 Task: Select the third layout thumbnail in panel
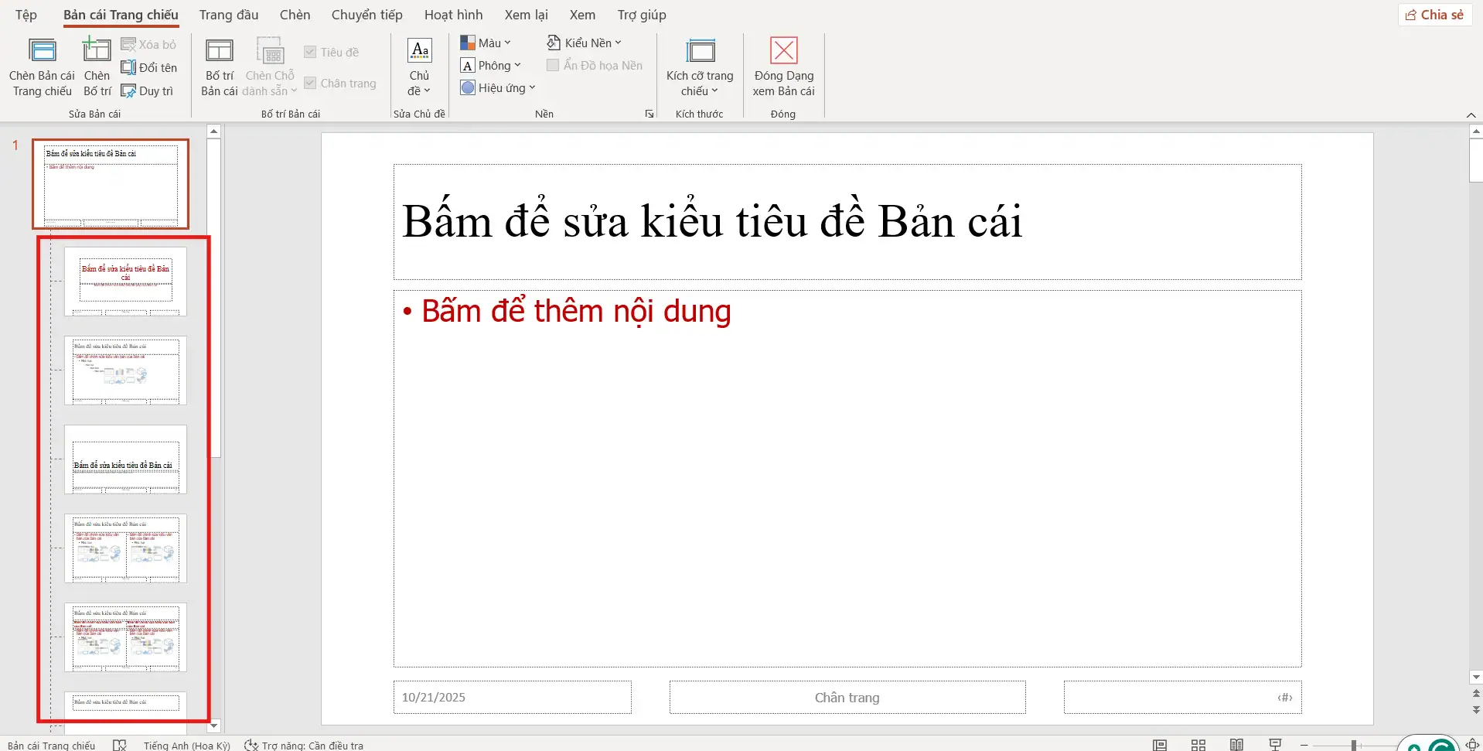click(126, 460)
